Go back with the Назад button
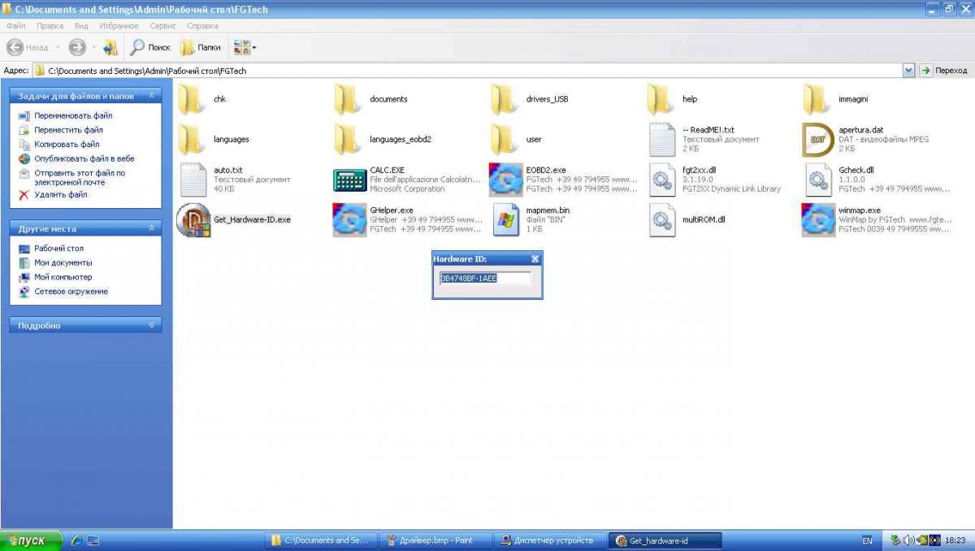975x551 pixels. (x=28, y=48)
